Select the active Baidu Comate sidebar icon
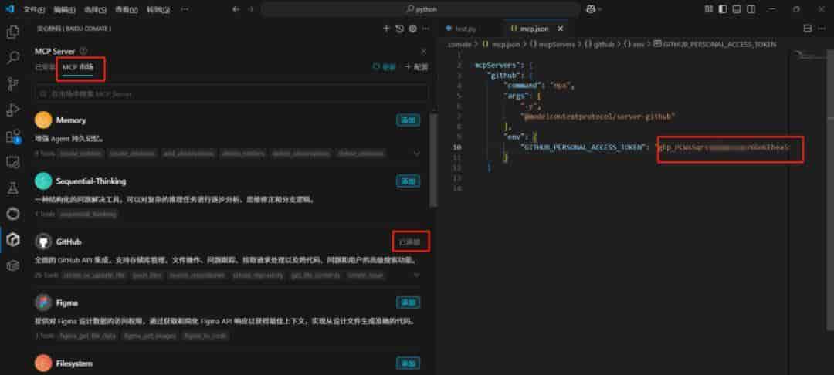The image size is (834, 375). click(13, 239)
